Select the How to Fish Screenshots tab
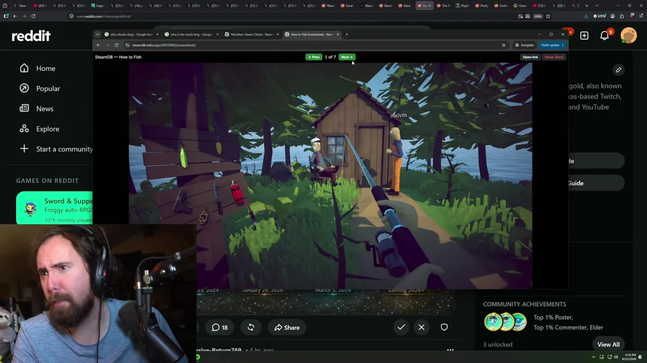The height and width of the screenshot is (363, 647). click(x=311, y=34)
